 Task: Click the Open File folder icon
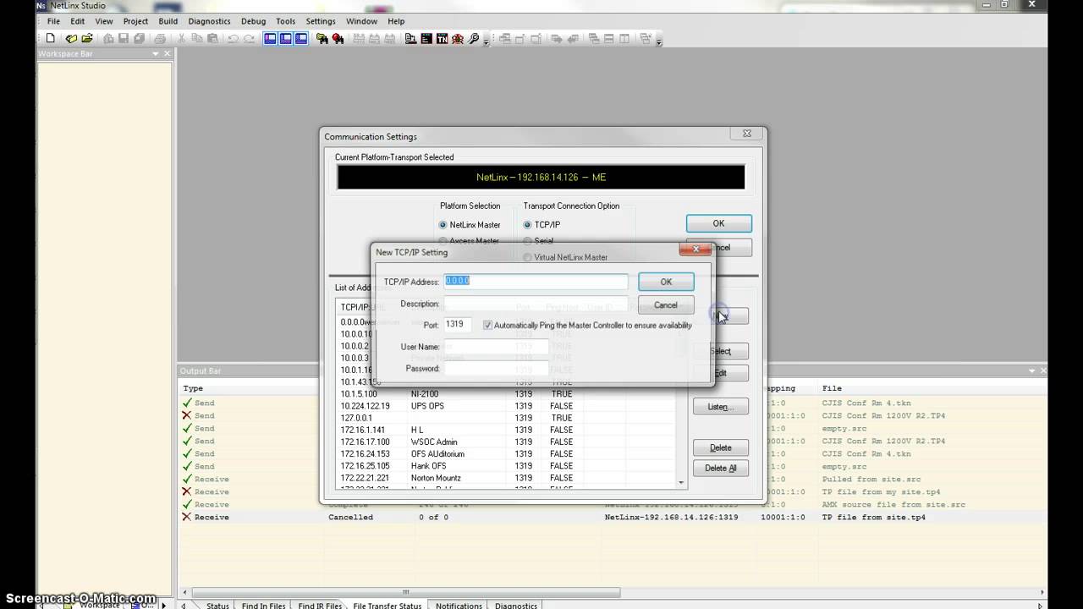(x=86, y=38)
